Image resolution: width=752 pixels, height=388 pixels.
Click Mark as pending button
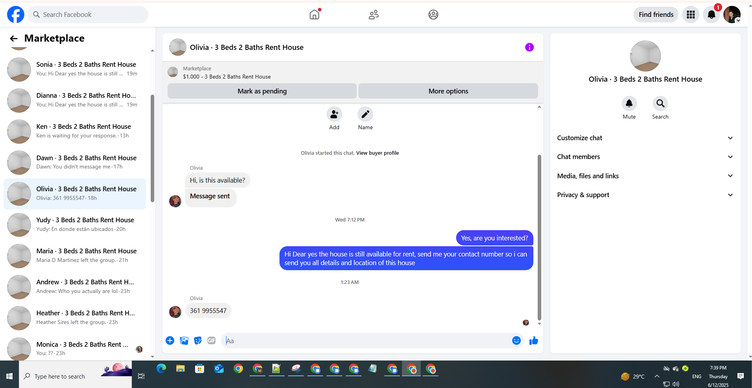tap(262, 91)
